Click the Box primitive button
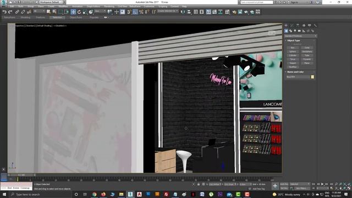The width and height of the screenshot is (352, 198). [x=293, y=48]
